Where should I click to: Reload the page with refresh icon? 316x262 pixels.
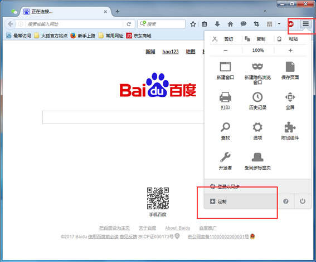129,24
